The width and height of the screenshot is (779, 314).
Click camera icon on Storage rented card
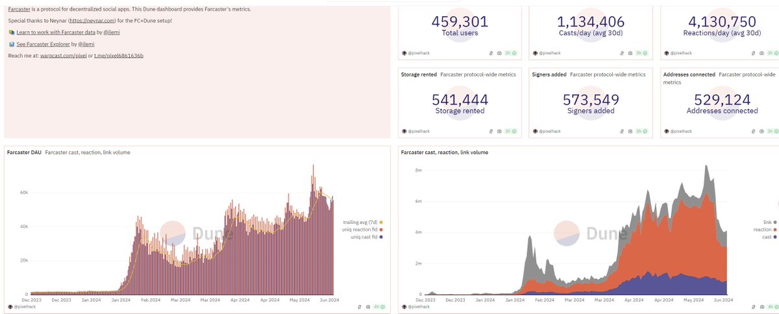[x=499, y=131]
